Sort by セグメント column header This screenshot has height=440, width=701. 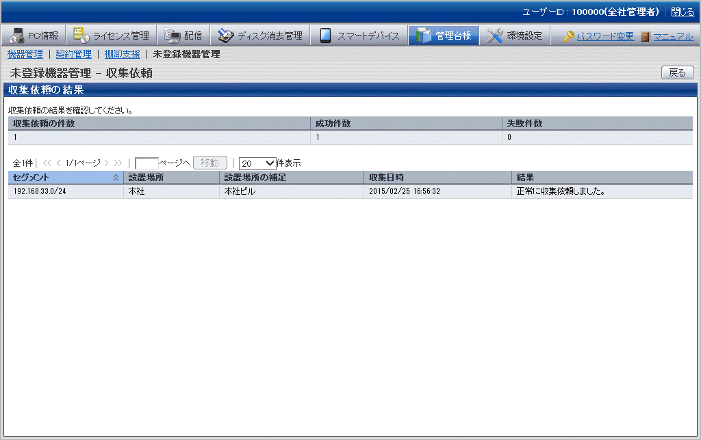[x=66, y=178]
